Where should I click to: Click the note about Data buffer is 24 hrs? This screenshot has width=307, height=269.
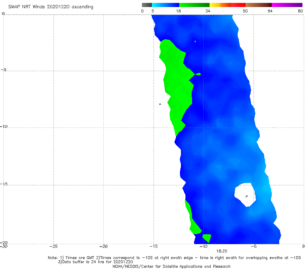tap(95, 262)
